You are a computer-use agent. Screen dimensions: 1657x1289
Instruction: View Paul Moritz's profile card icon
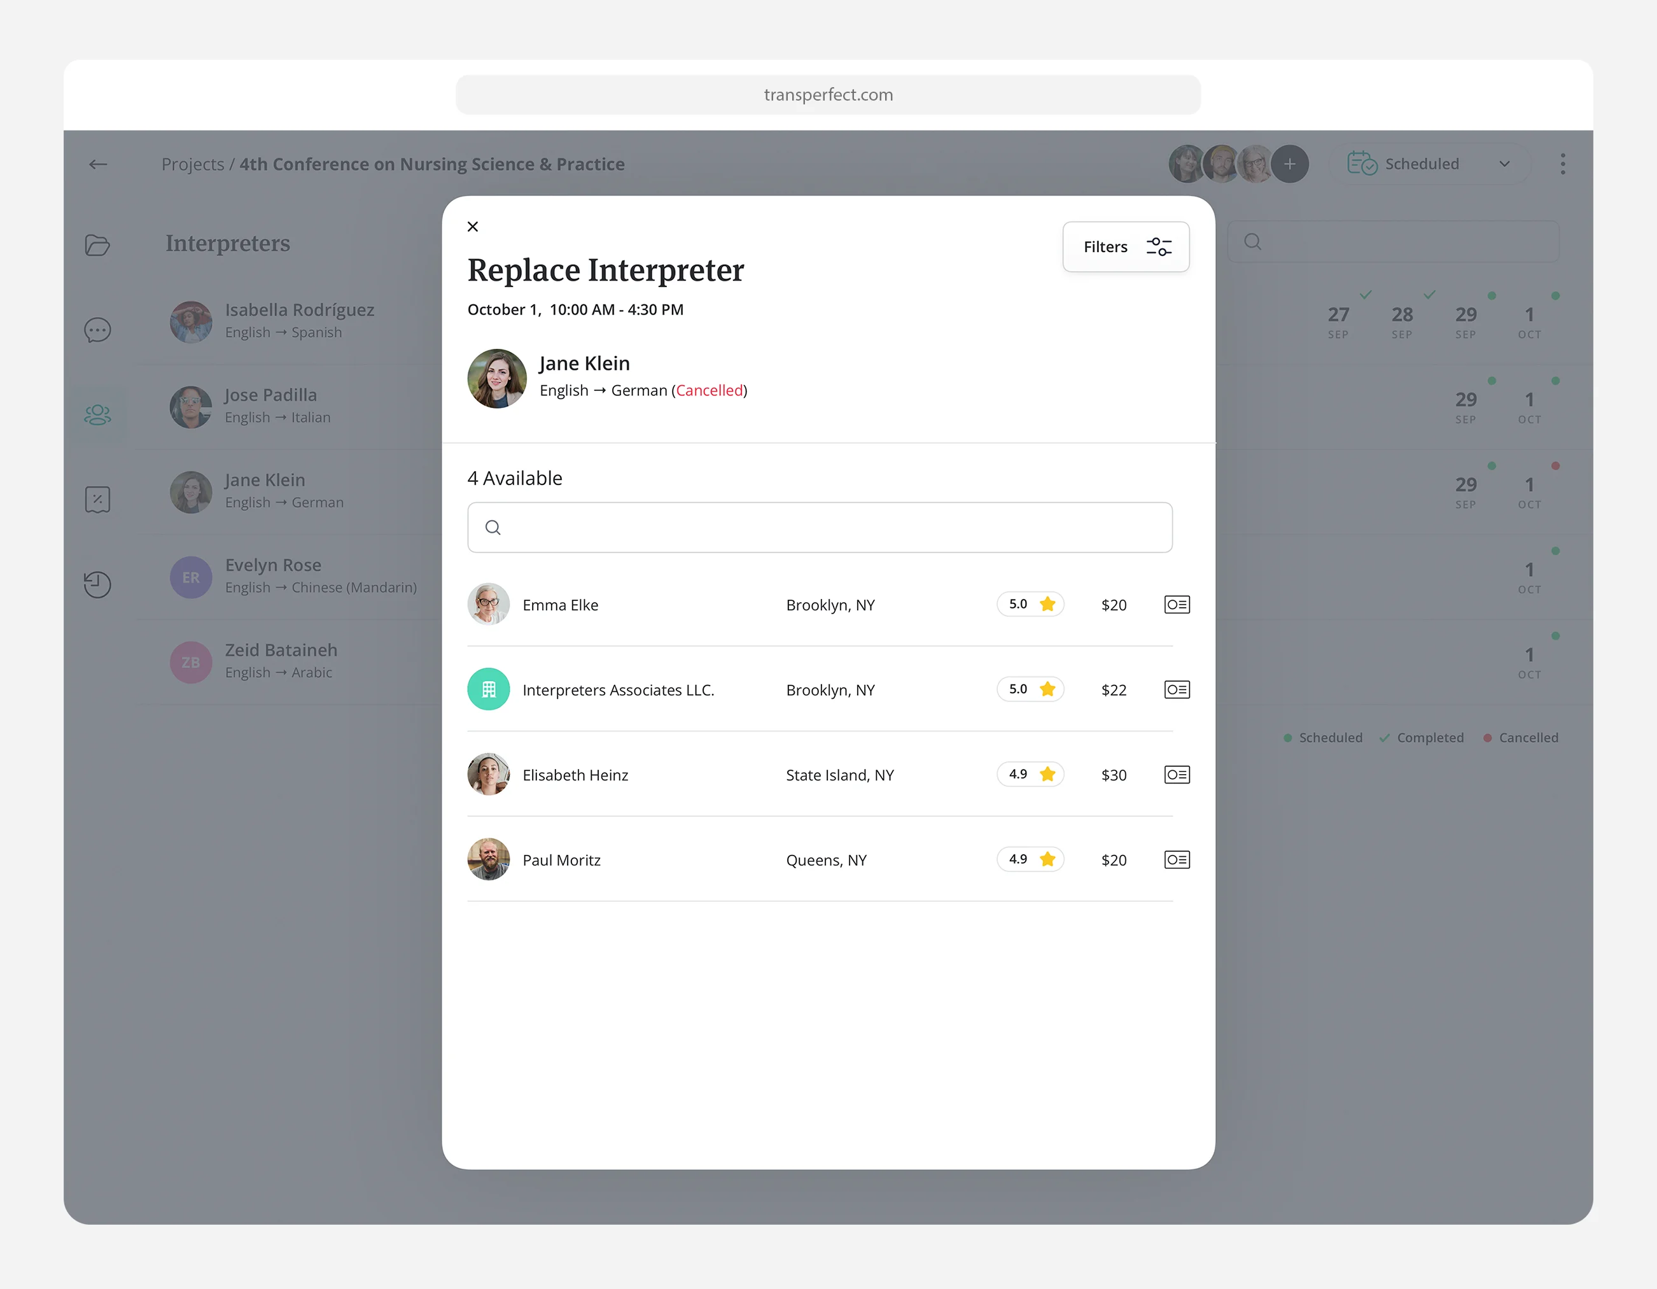point(1176,859)
